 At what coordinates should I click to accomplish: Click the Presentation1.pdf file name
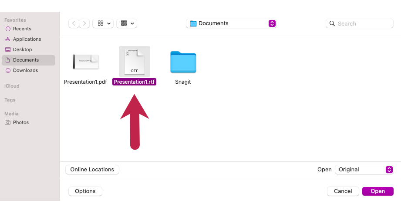point(85,82)
